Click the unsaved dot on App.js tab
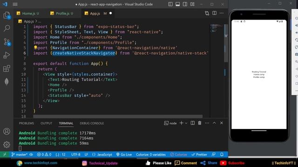Screen dimensions: 298x167 coord(111,13)
